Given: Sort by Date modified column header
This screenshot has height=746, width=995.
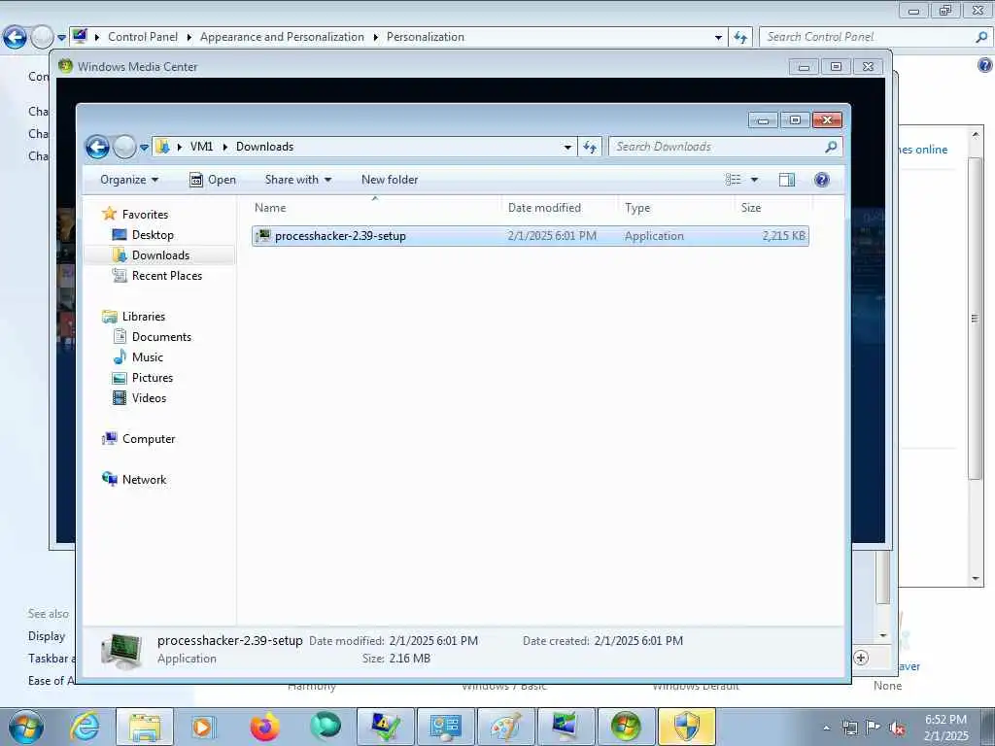Looking at the screenshot, I should (x=560, y=208).
